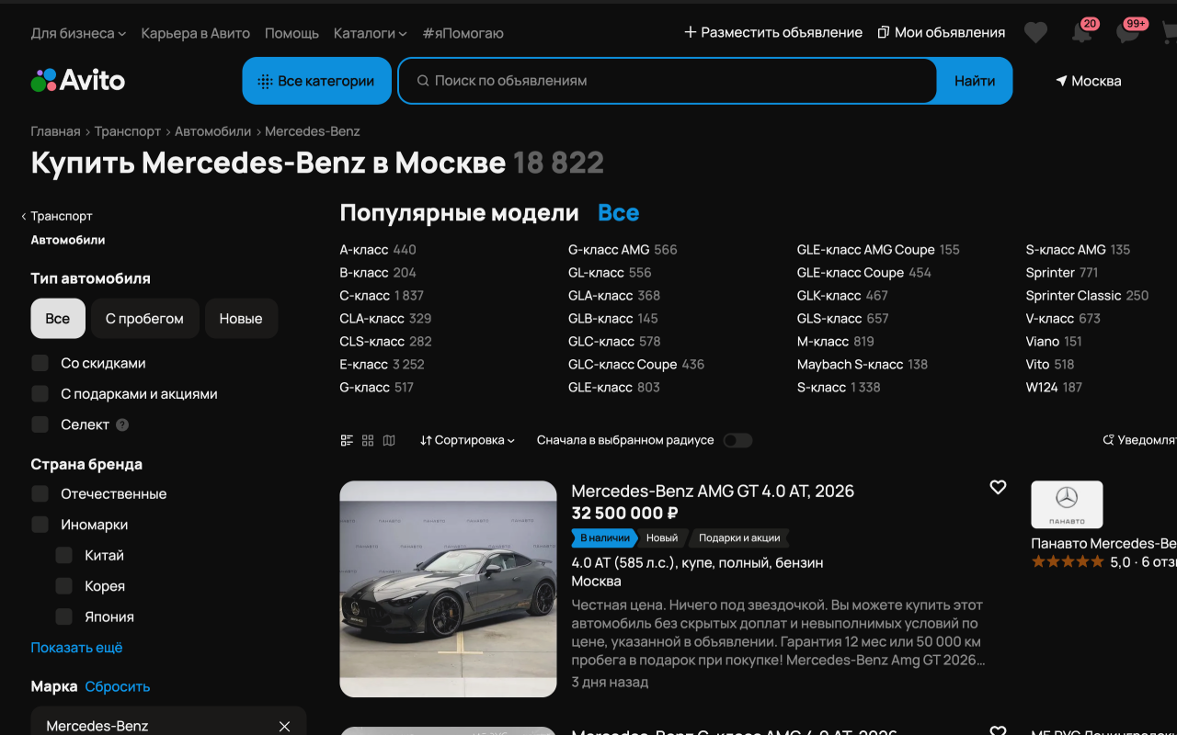The image size is (1177, 735).
Task: Select E-класс model link
Action: (x=365, y=365)
